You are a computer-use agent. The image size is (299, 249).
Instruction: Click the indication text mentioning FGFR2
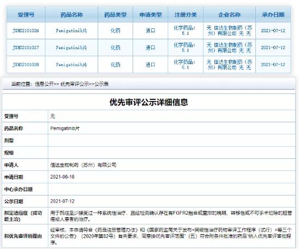pyautogui.click(x=171, y=216)
